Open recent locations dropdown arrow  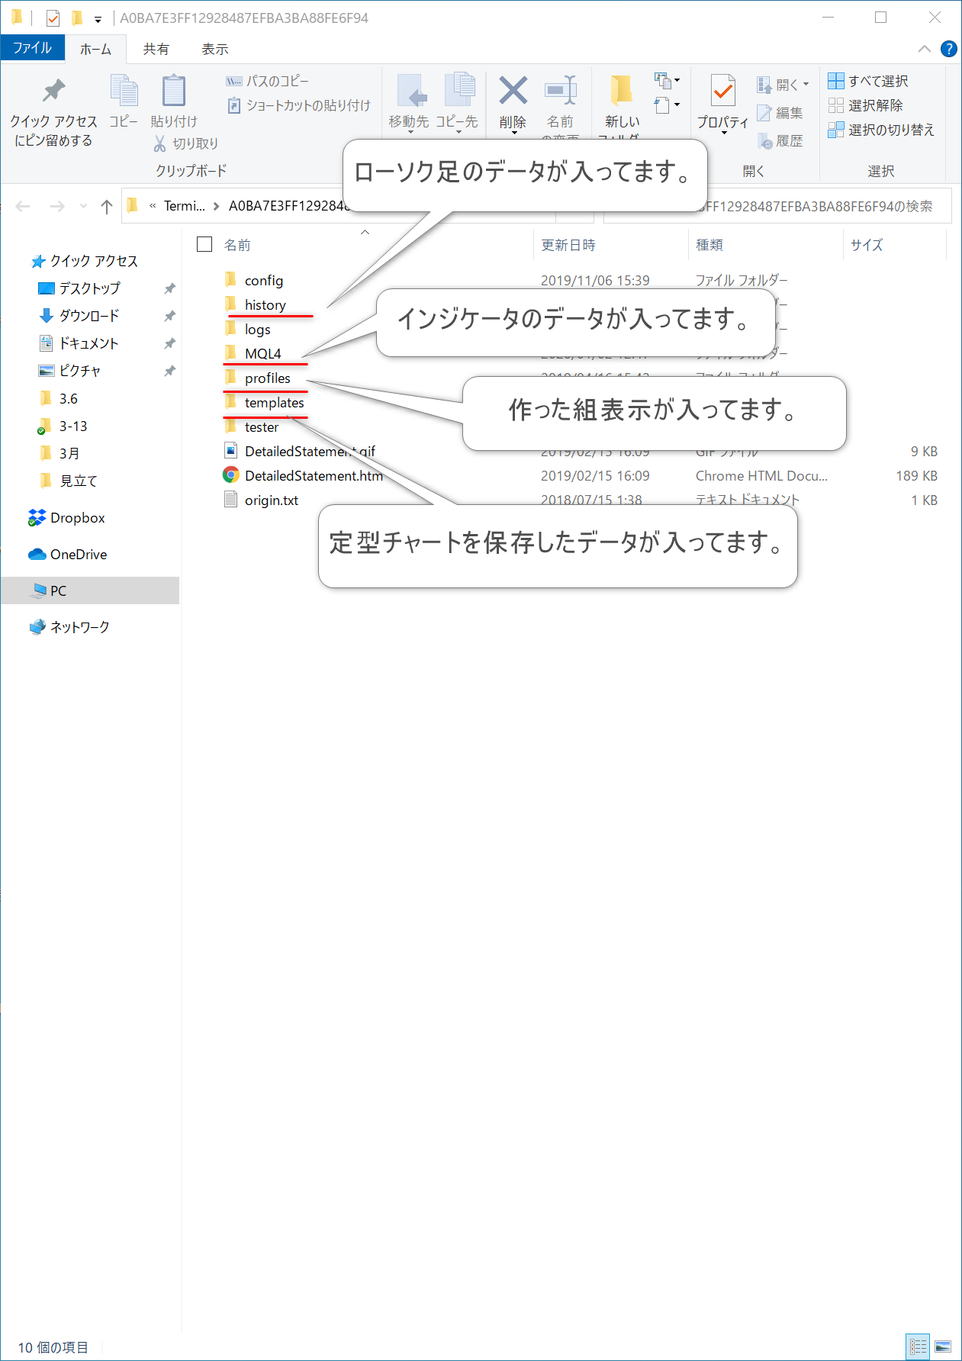tap(83, 206)
